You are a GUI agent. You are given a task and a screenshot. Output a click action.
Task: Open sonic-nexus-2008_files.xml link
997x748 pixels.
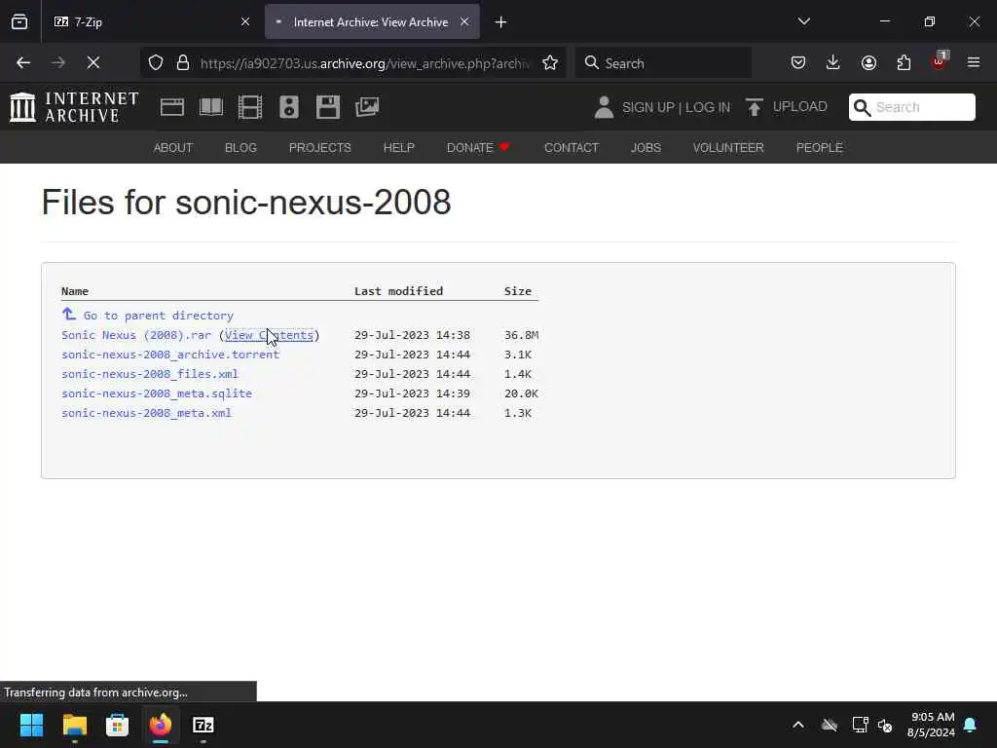point(150,374)
